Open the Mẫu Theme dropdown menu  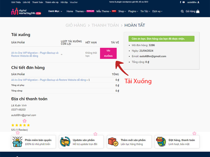104,11
